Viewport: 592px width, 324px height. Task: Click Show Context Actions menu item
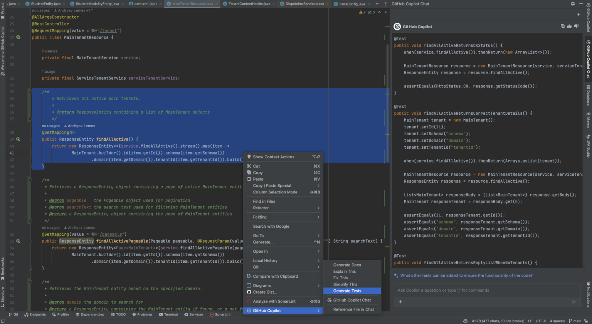coord(283,157)
